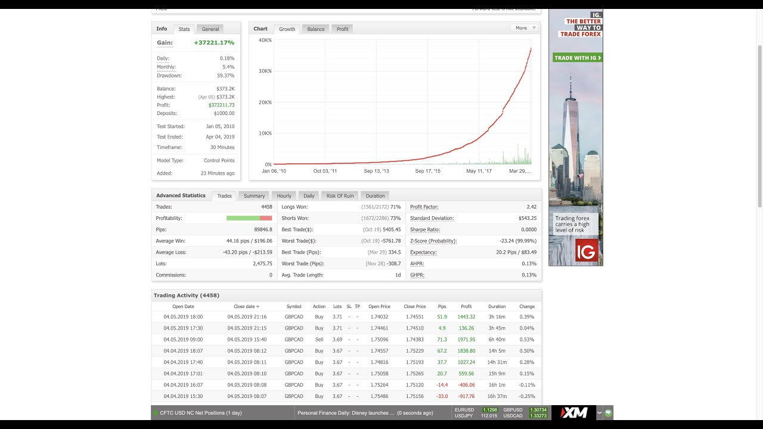Click the GHPR label
The height and width of the screenshot is (429, 763).
[x=417, y=275]
